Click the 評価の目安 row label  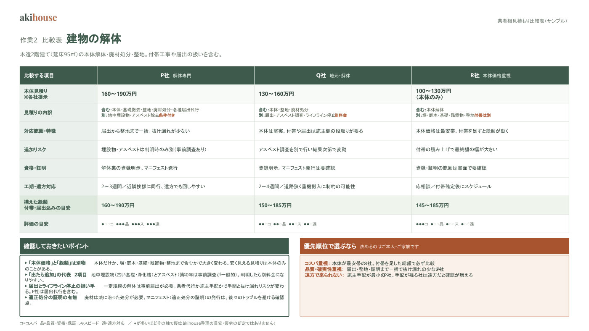point(58,223)
